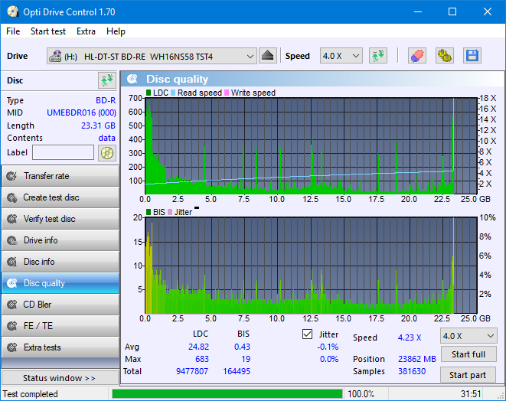Click the Disc info icon
This screenshot has height=401, width=506.
(12, 262)
